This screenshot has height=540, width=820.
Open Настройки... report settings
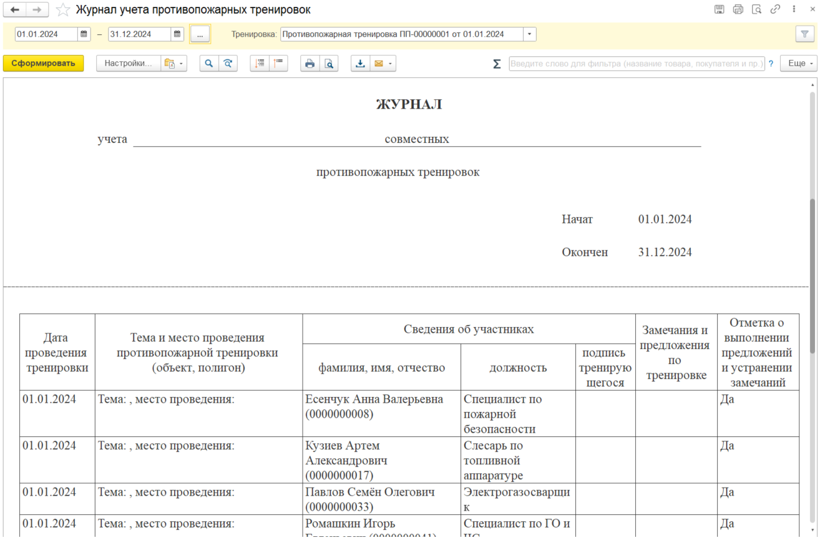point(128,64)
